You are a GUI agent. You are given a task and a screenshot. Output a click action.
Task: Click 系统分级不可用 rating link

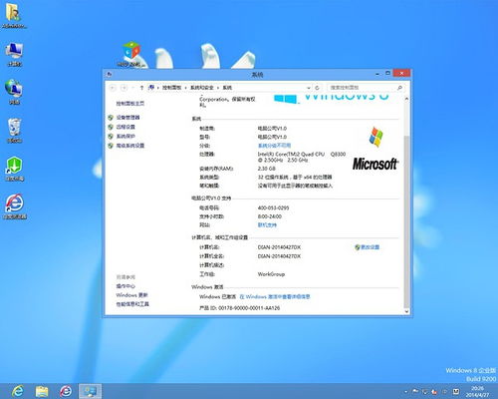click(274, 146)
